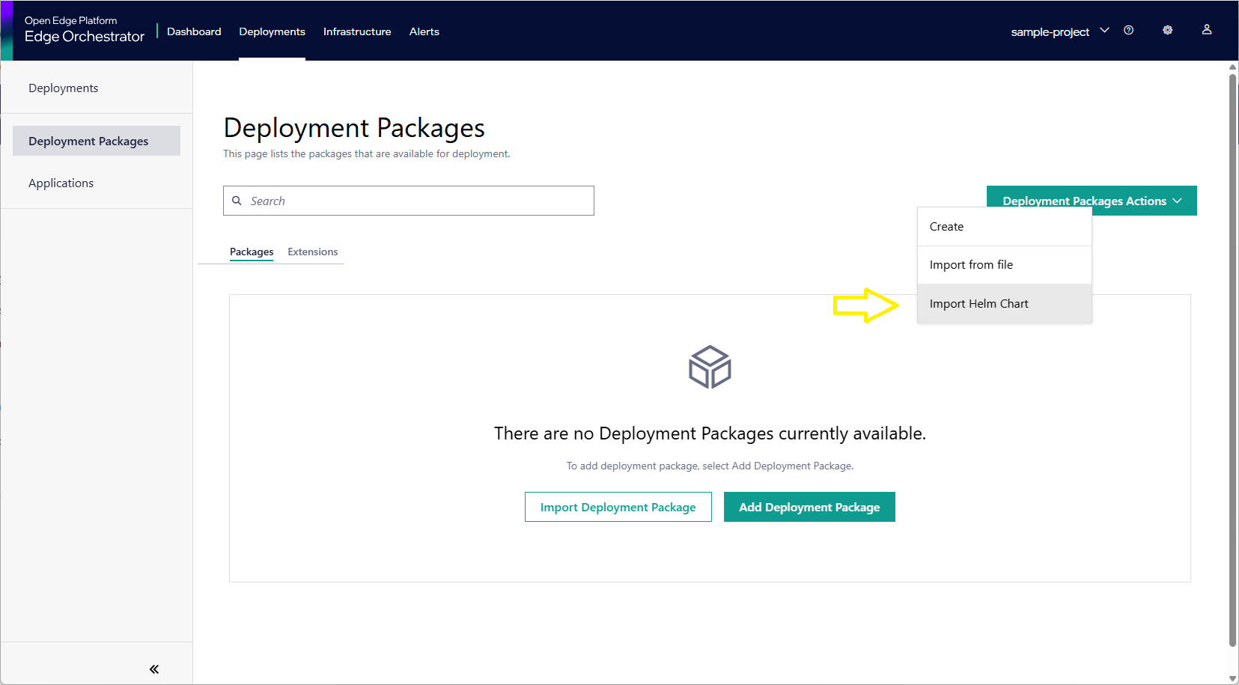Click the search magnifier icon
This screenshot has height=685, width=1239.
click(237, 201)
